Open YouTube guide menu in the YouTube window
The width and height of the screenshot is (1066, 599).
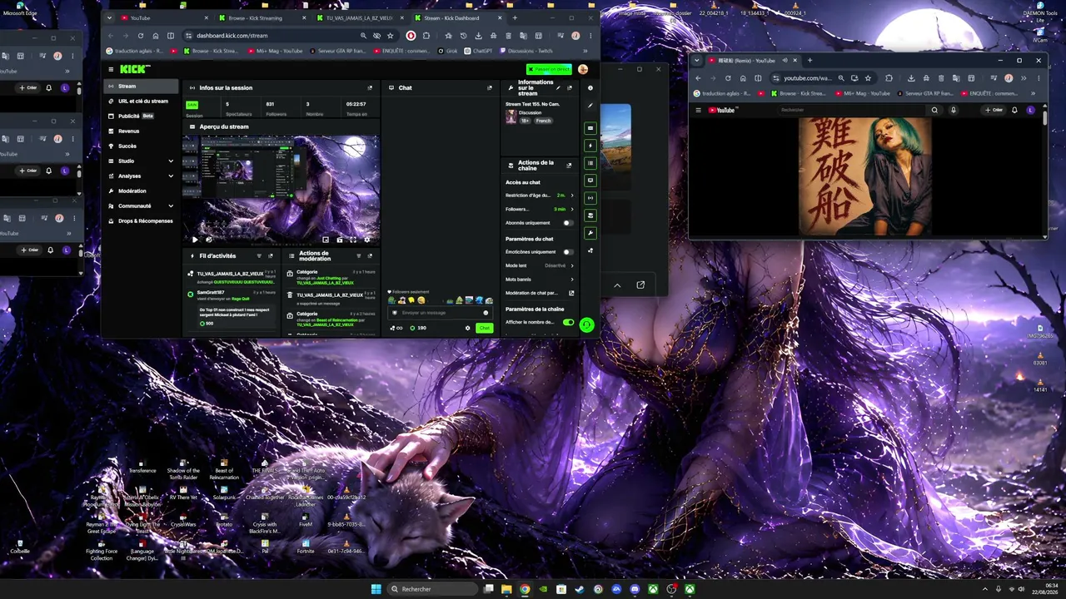pyautogui.click(x=698, y=110)
